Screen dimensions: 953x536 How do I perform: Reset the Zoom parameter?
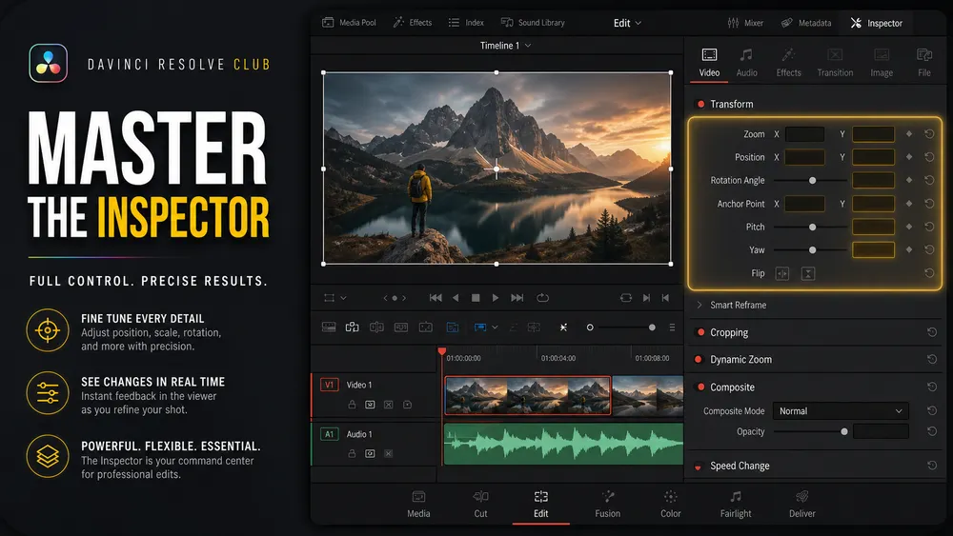tap(929, 134)
